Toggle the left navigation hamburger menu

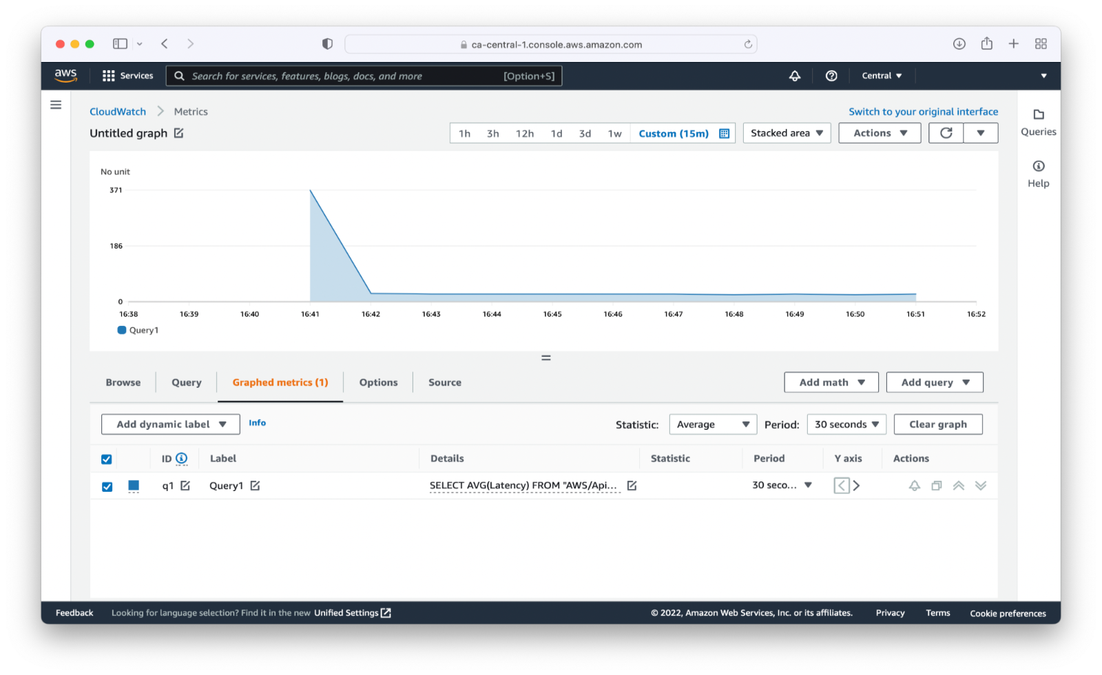pos(56,105)
